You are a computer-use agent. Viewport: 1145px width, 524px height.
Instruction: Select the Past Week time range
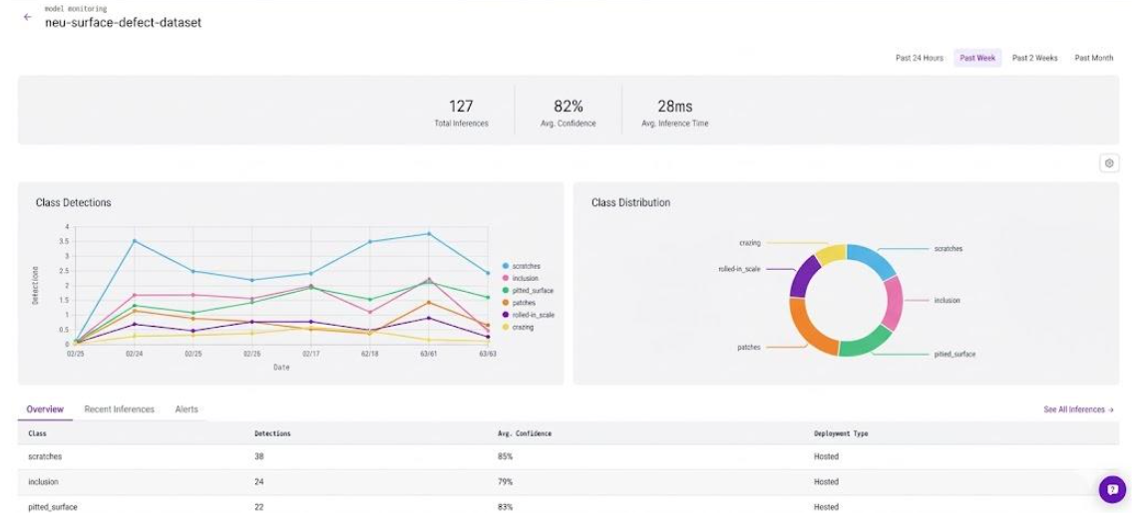click(x=977, y=58)
